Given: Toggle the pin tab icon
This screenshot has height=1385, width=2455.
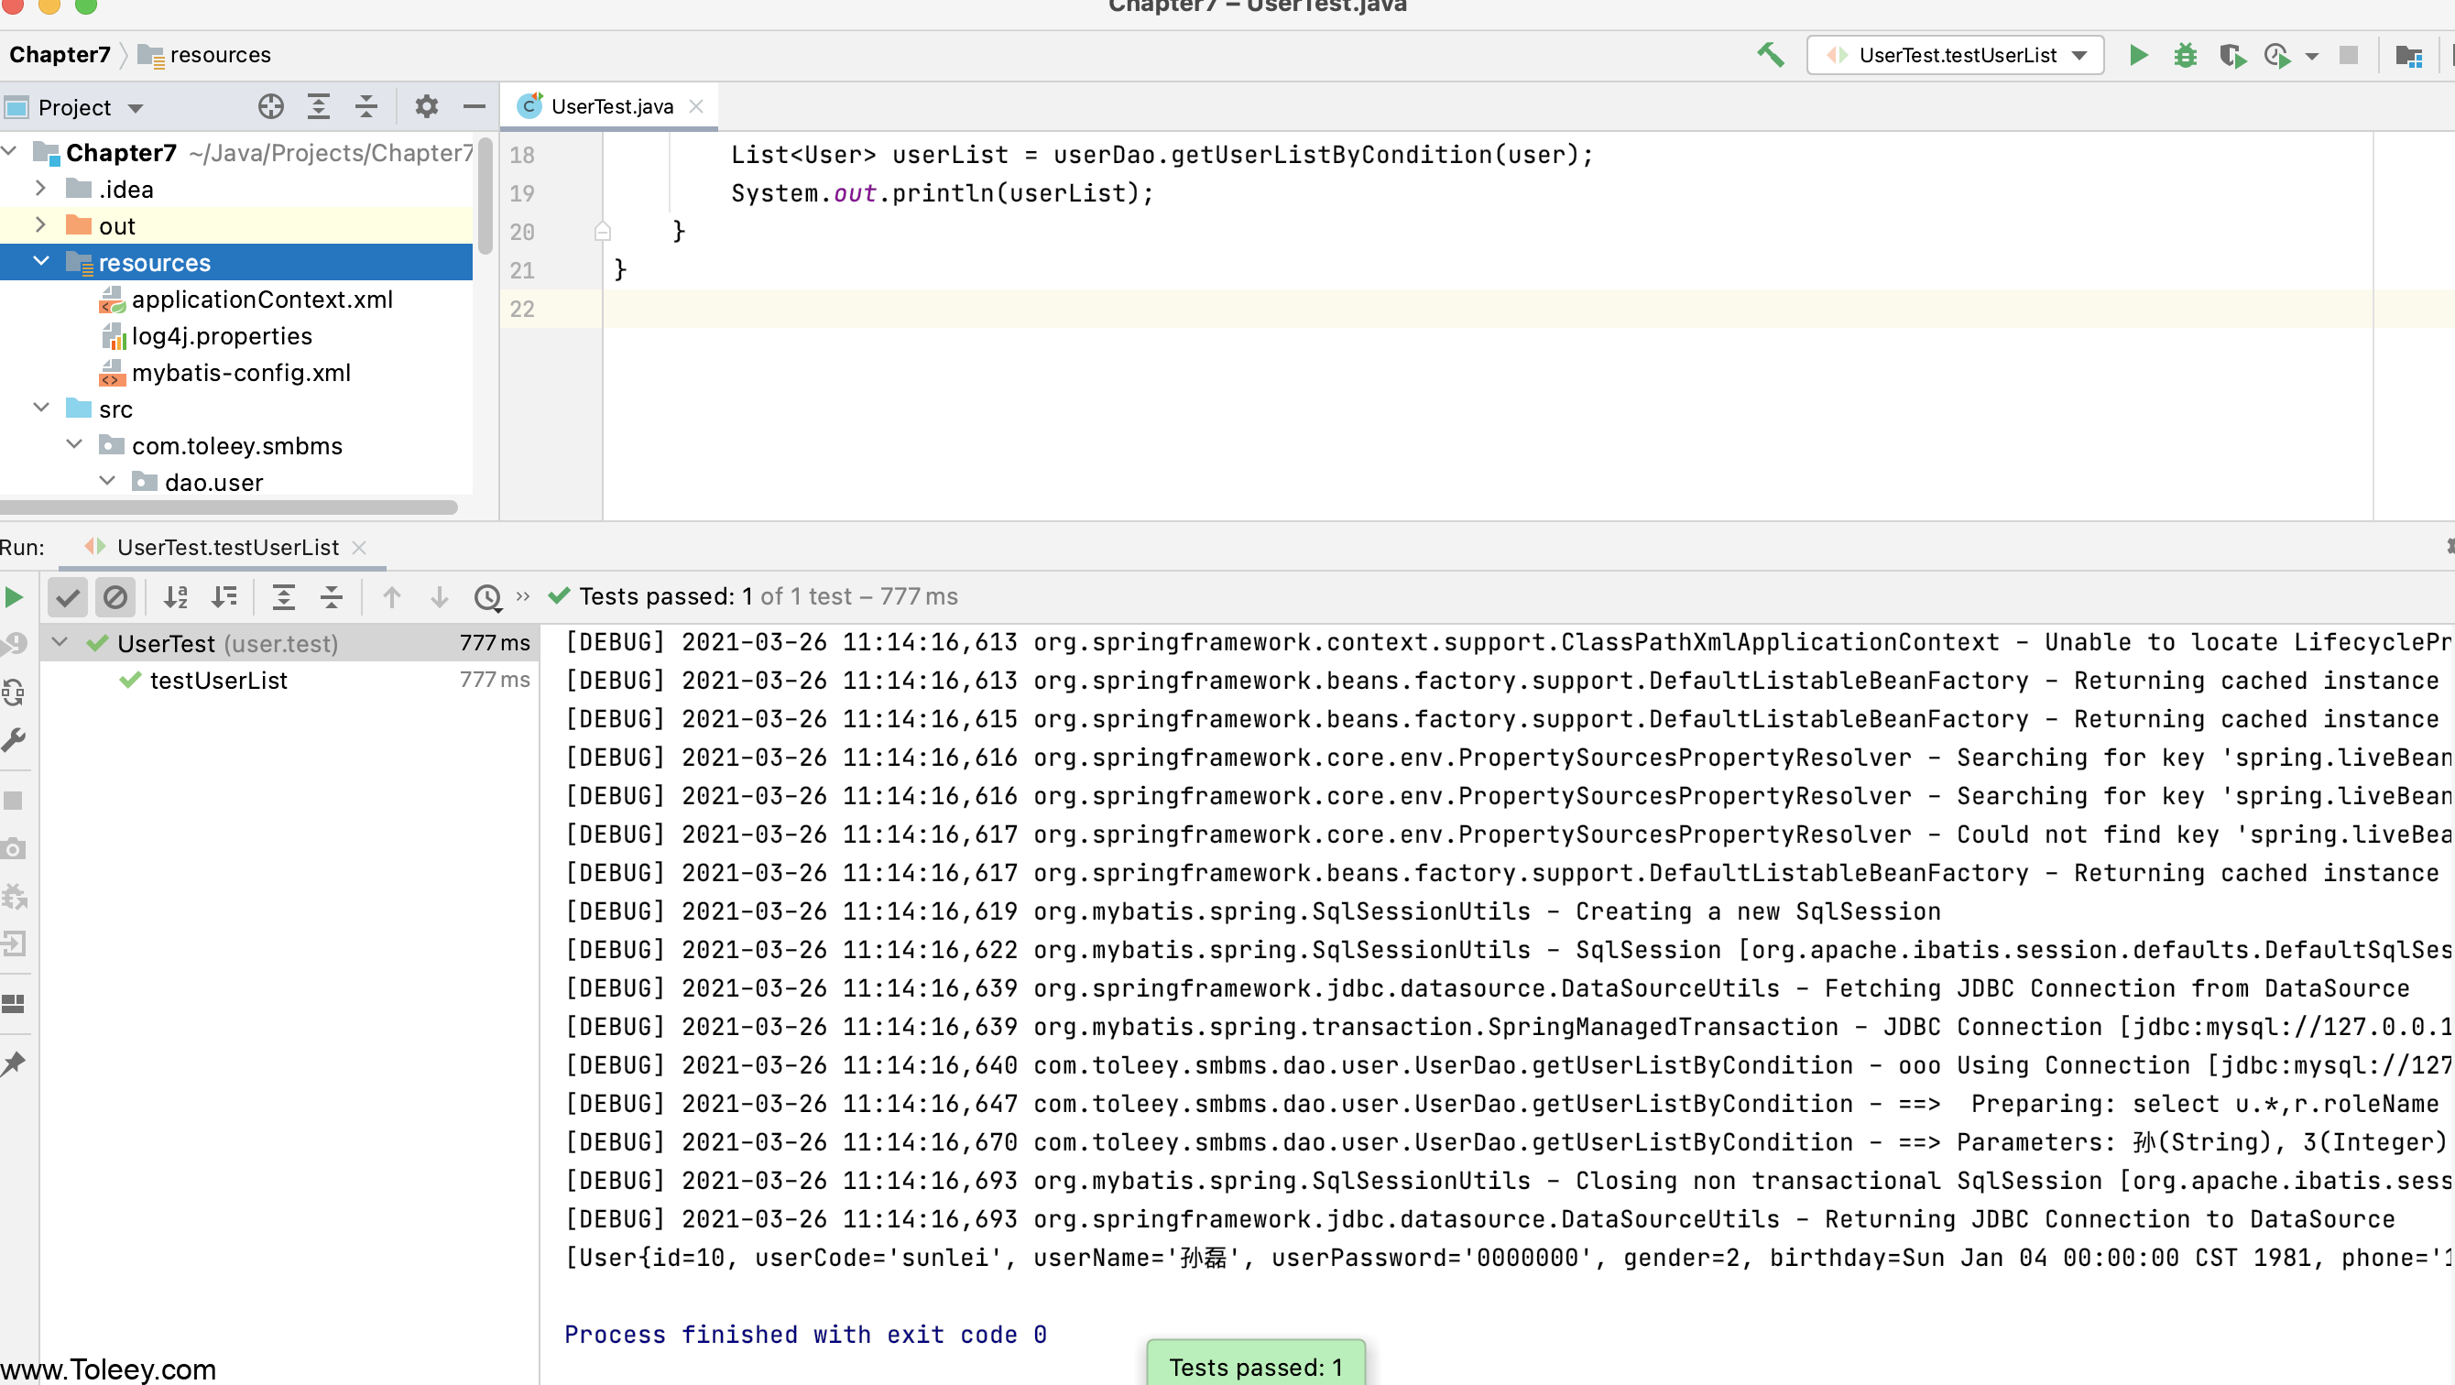Looking at the screenshot, I should point(15,1063).
